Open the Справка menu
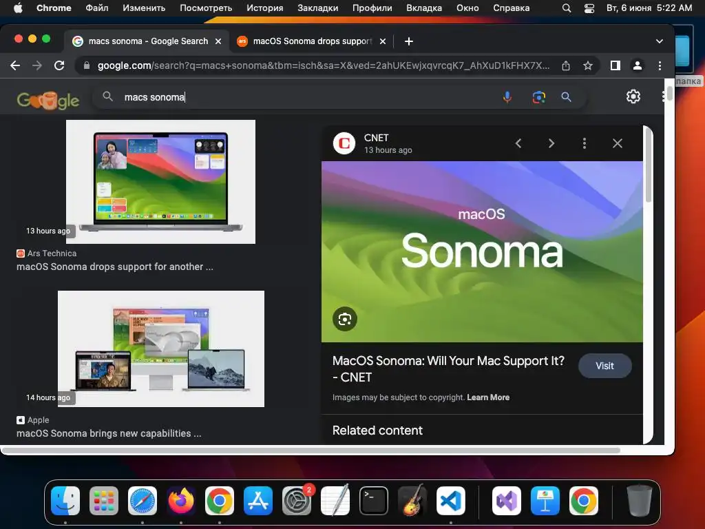The width and height of the screenshot is (705, 529). [x=512, y=8]
